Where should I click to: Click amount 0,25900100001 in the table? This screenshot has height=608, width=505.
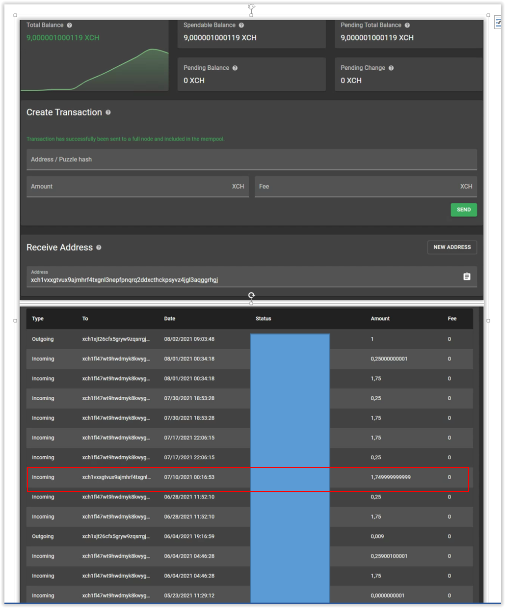pyautogui.click(x=389, y=556)
